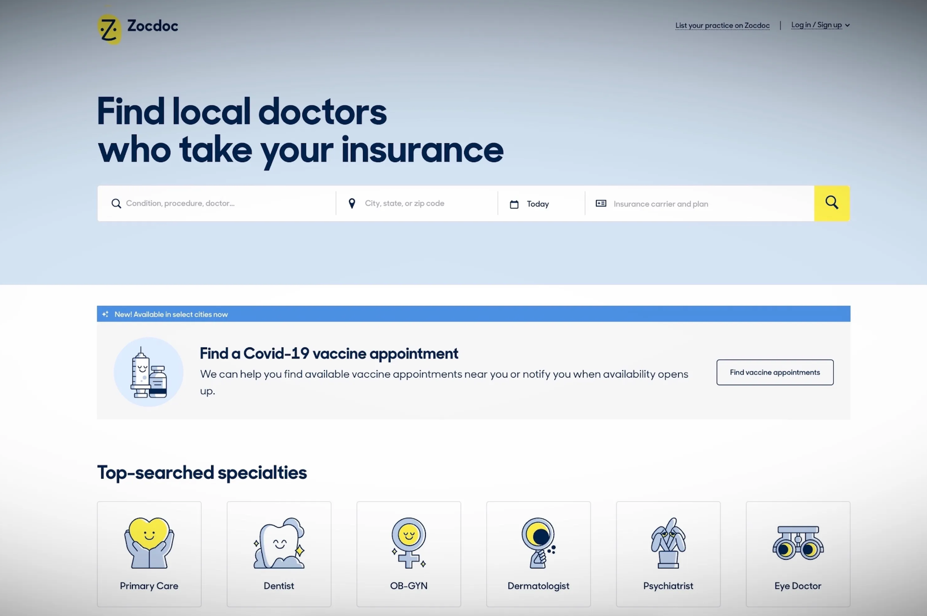Open List your practice on Zocdoc

tap(722, 25)
